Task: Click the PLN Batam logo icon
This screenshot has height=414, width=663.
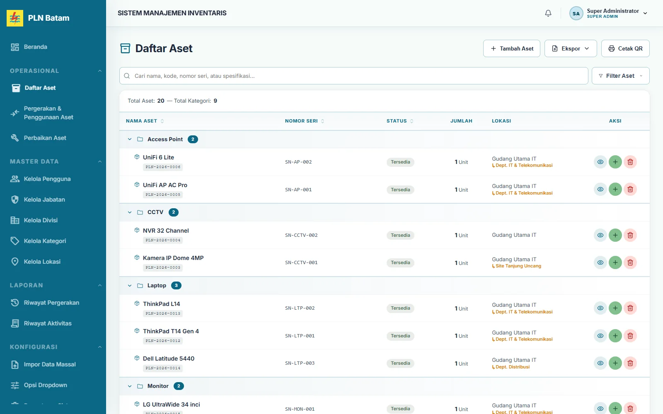Action: (15, 18)
